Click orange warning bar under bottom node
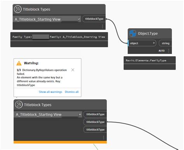The height and width of the screenshot is (150, 184). pos(60,142)
